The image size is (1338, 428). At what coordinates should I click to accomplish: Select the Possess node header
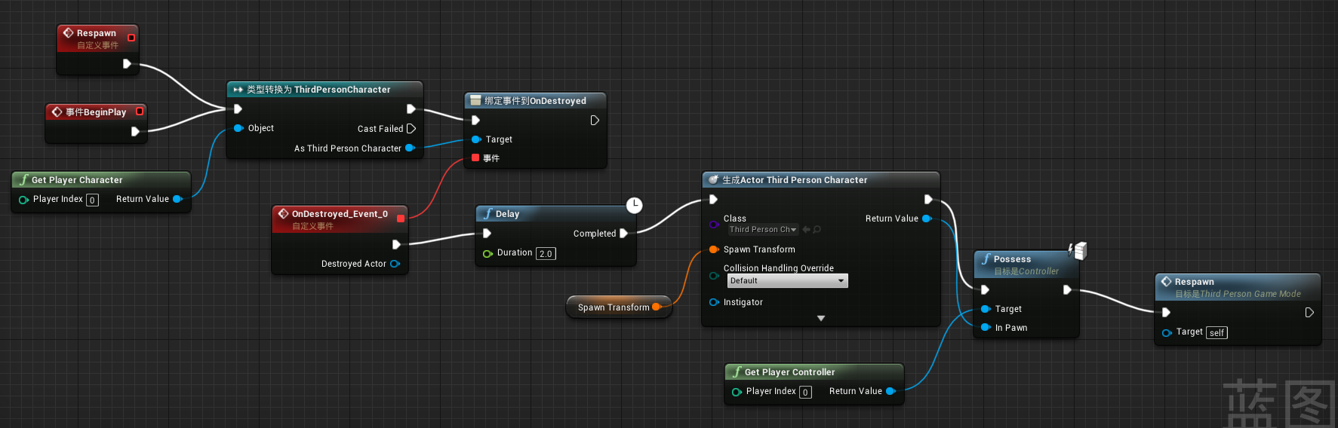pos(1026,264)
